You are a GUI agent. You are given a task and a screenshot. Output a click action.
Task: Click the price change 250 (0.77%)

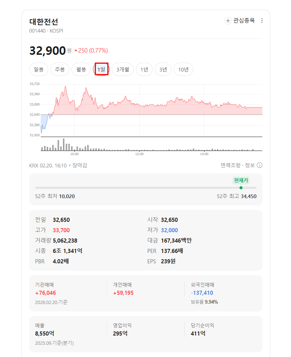coord(91,50)
